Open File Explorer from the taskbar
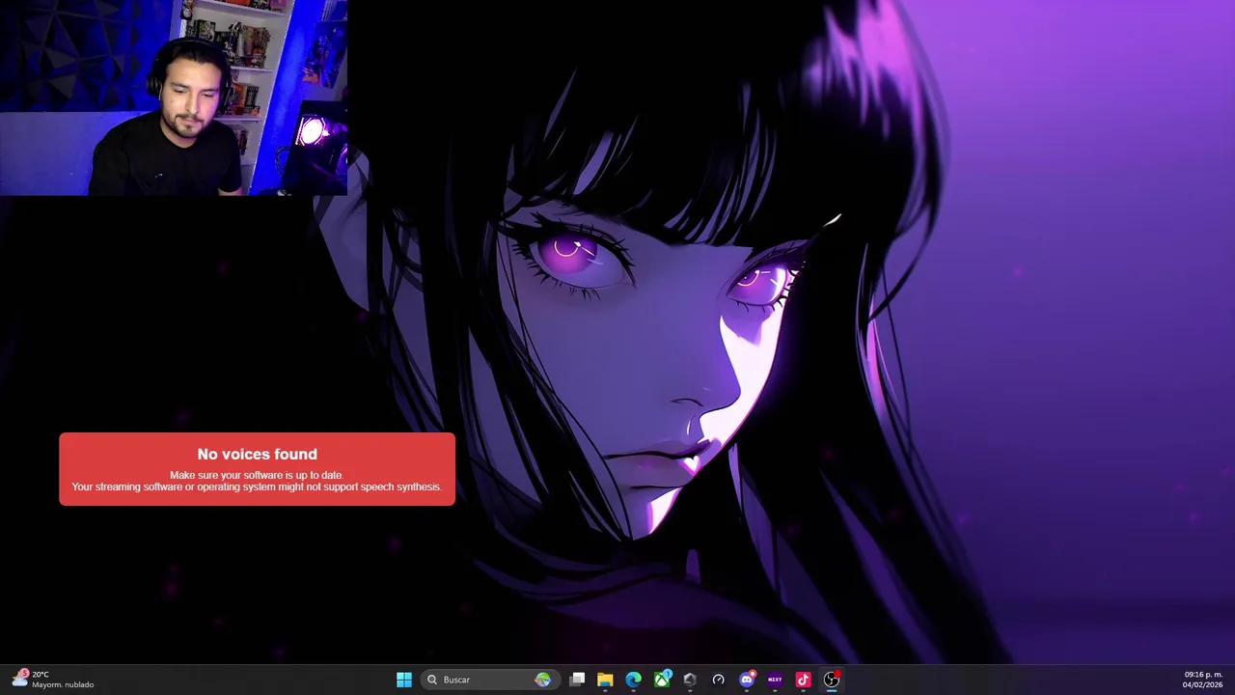This screenshot has width=1235, height=695. coord(605,680)
